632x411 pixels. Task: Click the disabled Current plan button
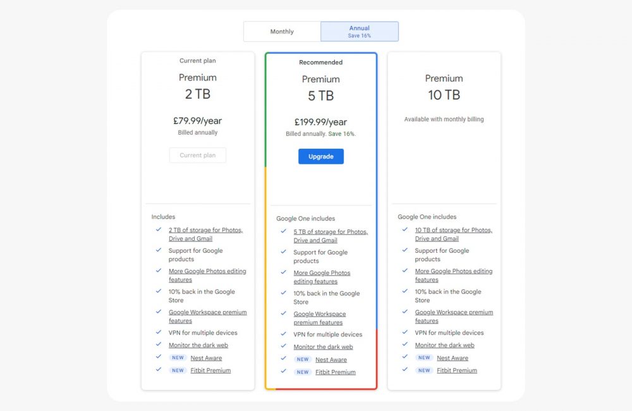197,155
